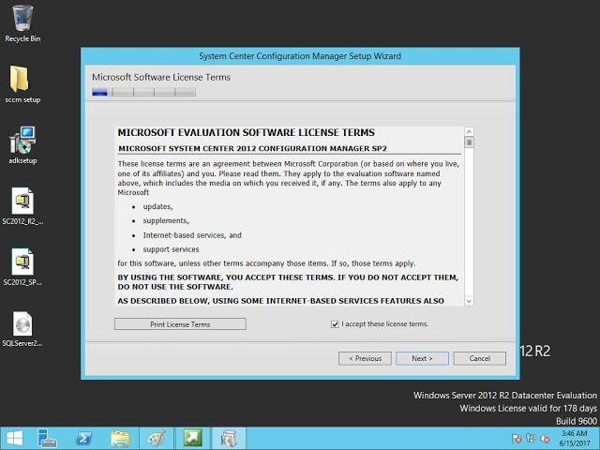600x450 pixels.
Task: Open the Windows Start button
Action: (14, 438)
